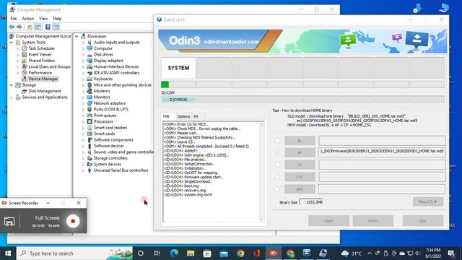Click the Reset button in Odin3

372,220
